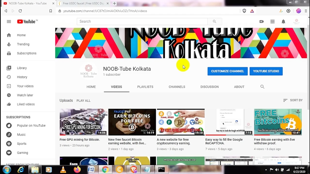Click the Brave shields lion icon

244,11
